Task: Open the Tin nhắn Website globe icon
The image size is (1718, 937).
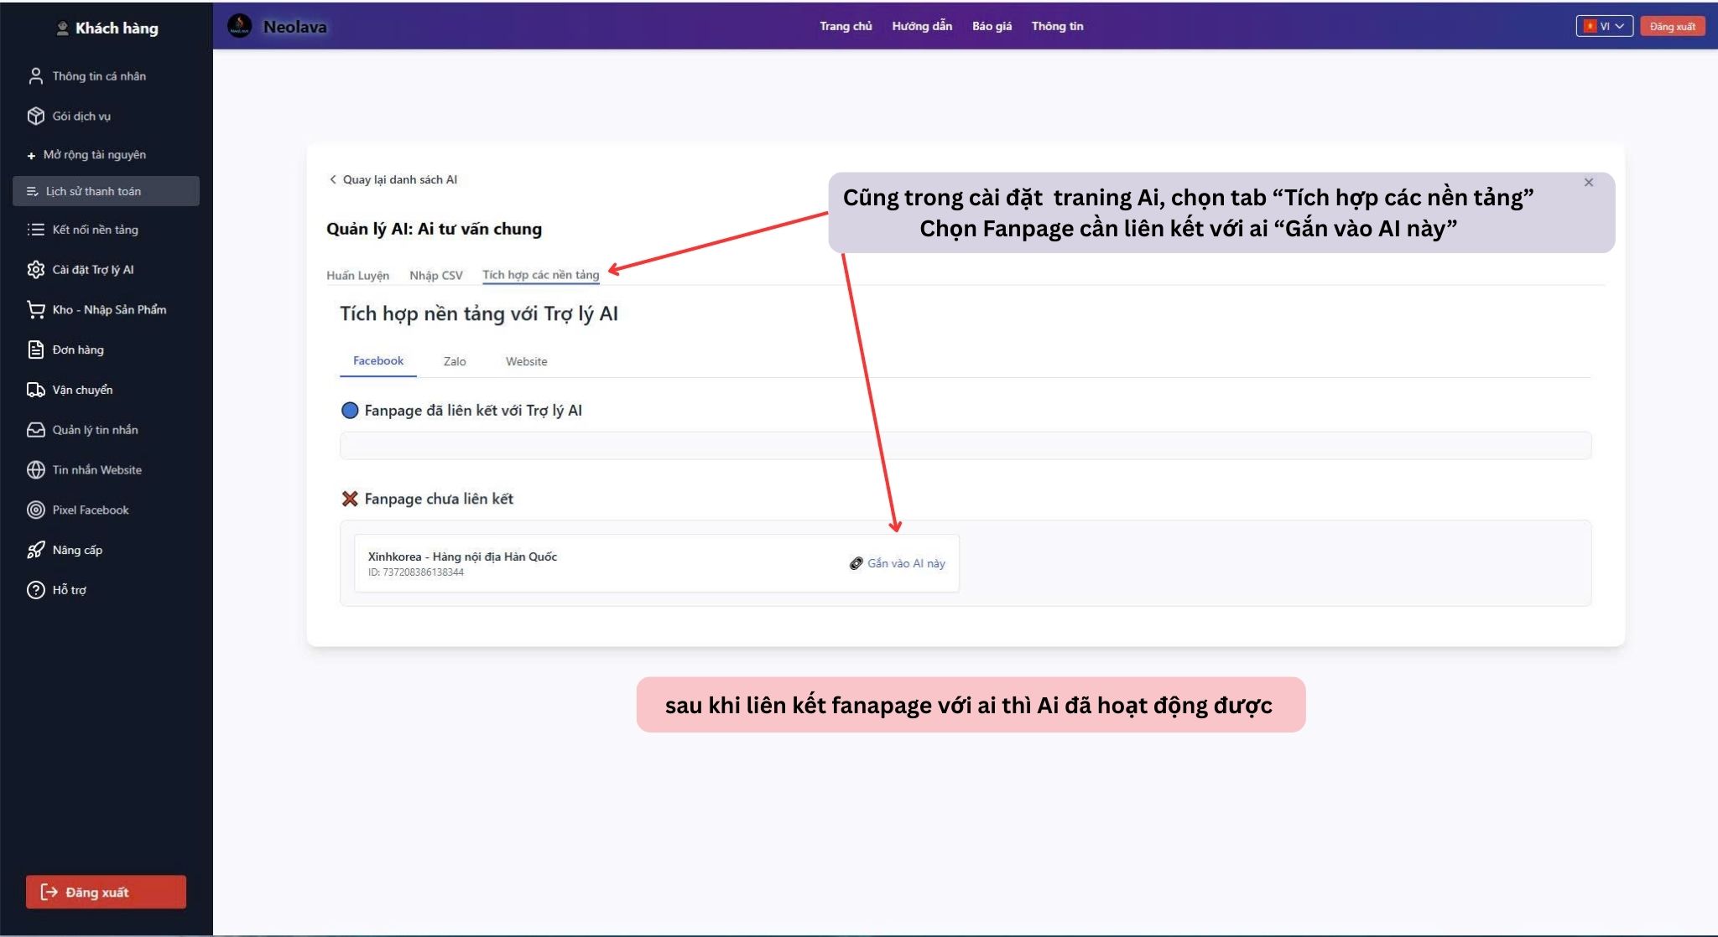Action: [x=34, y=469]
